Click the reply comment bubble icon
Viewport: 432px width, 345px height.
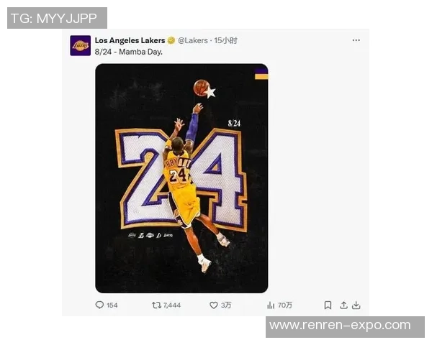click(99, 305)
